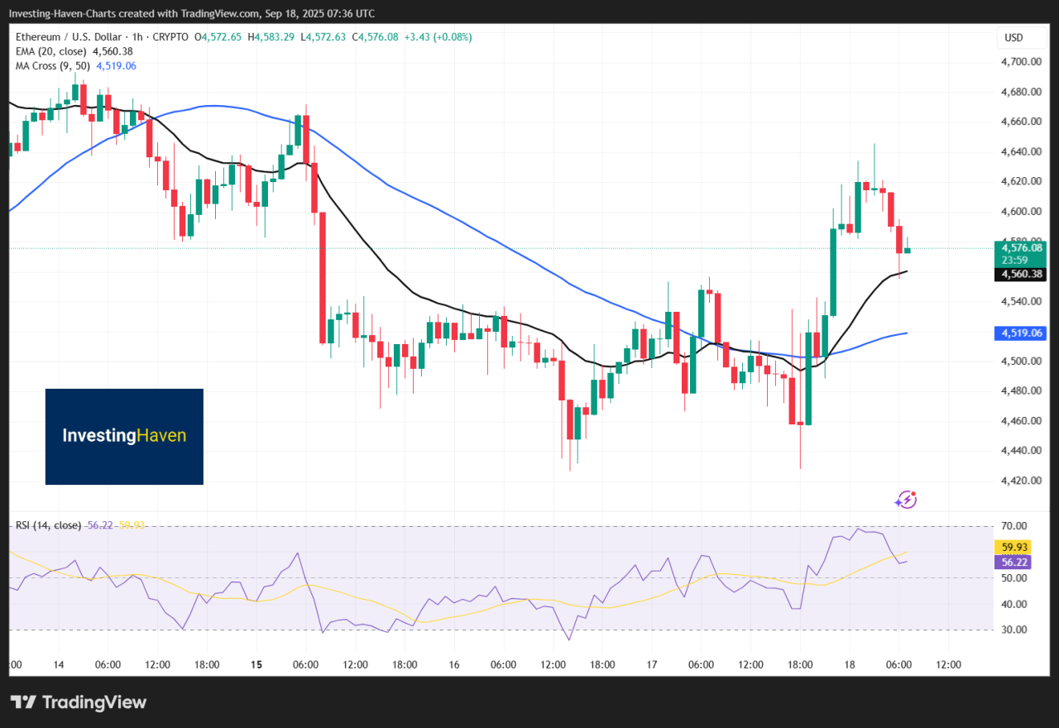This screenshot has height=728, width=1059.
Task: Click the 4,420.00 price axis label
Action: (1022, 481)
